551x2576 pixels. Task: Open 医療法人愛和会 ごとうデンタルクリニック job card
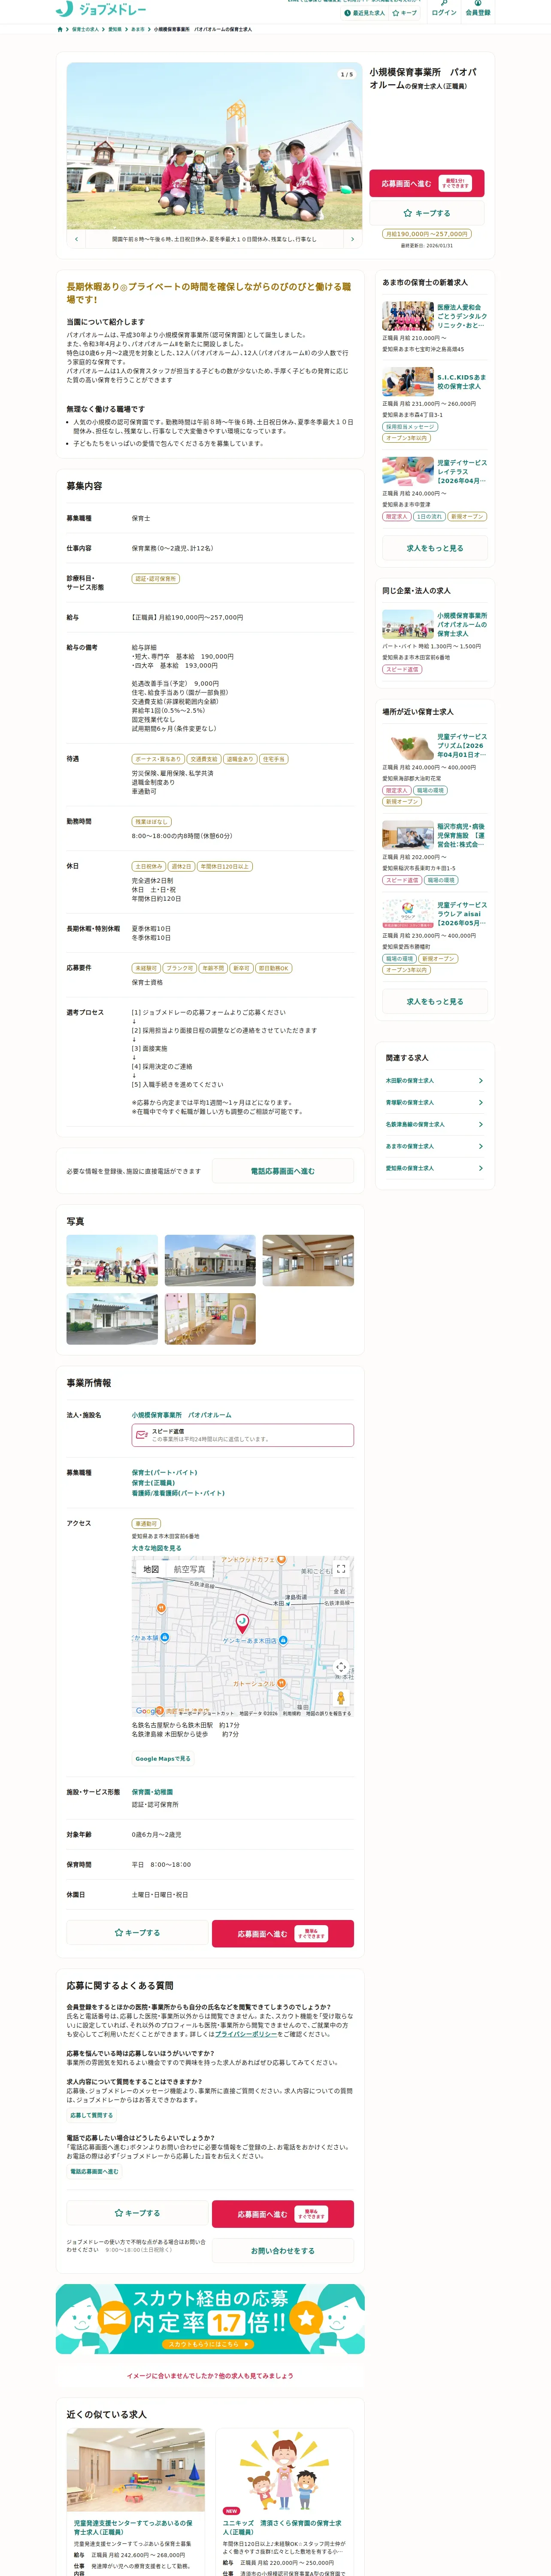(435, 327)
